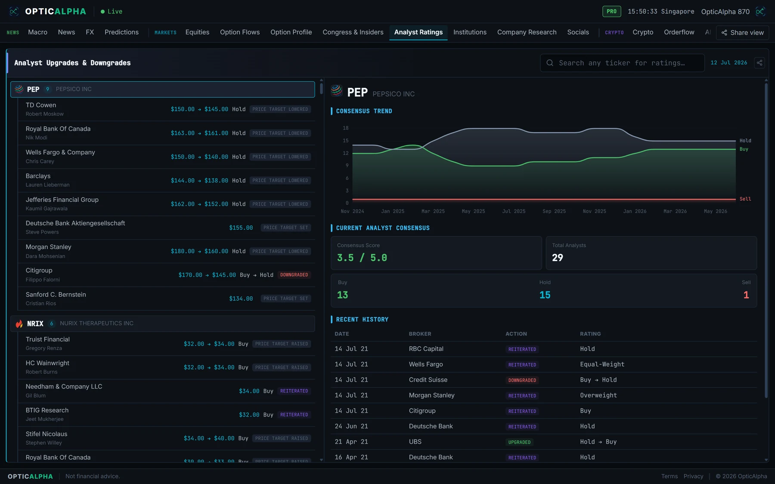Click the Hold legend label on chart
775x484 pixels.
pyautogui.click(x=745, y=141)
